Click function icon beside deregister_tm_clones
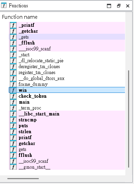 coord(13,66)
